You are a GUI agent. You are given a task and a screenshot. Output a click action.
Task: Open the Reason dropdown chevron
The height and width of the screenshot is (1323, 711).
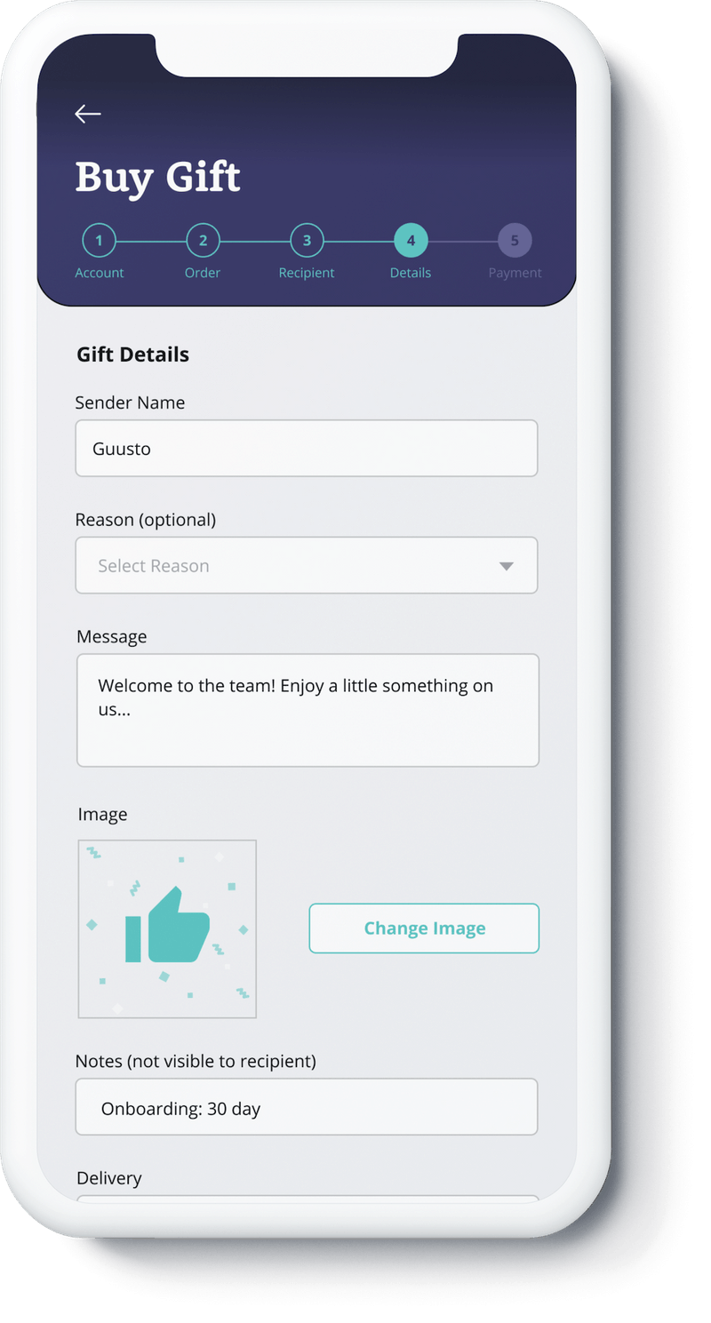click(507, 565)
